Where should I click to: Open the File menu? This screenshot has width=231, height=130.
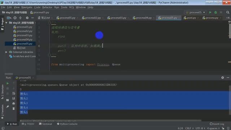point(3,7)
